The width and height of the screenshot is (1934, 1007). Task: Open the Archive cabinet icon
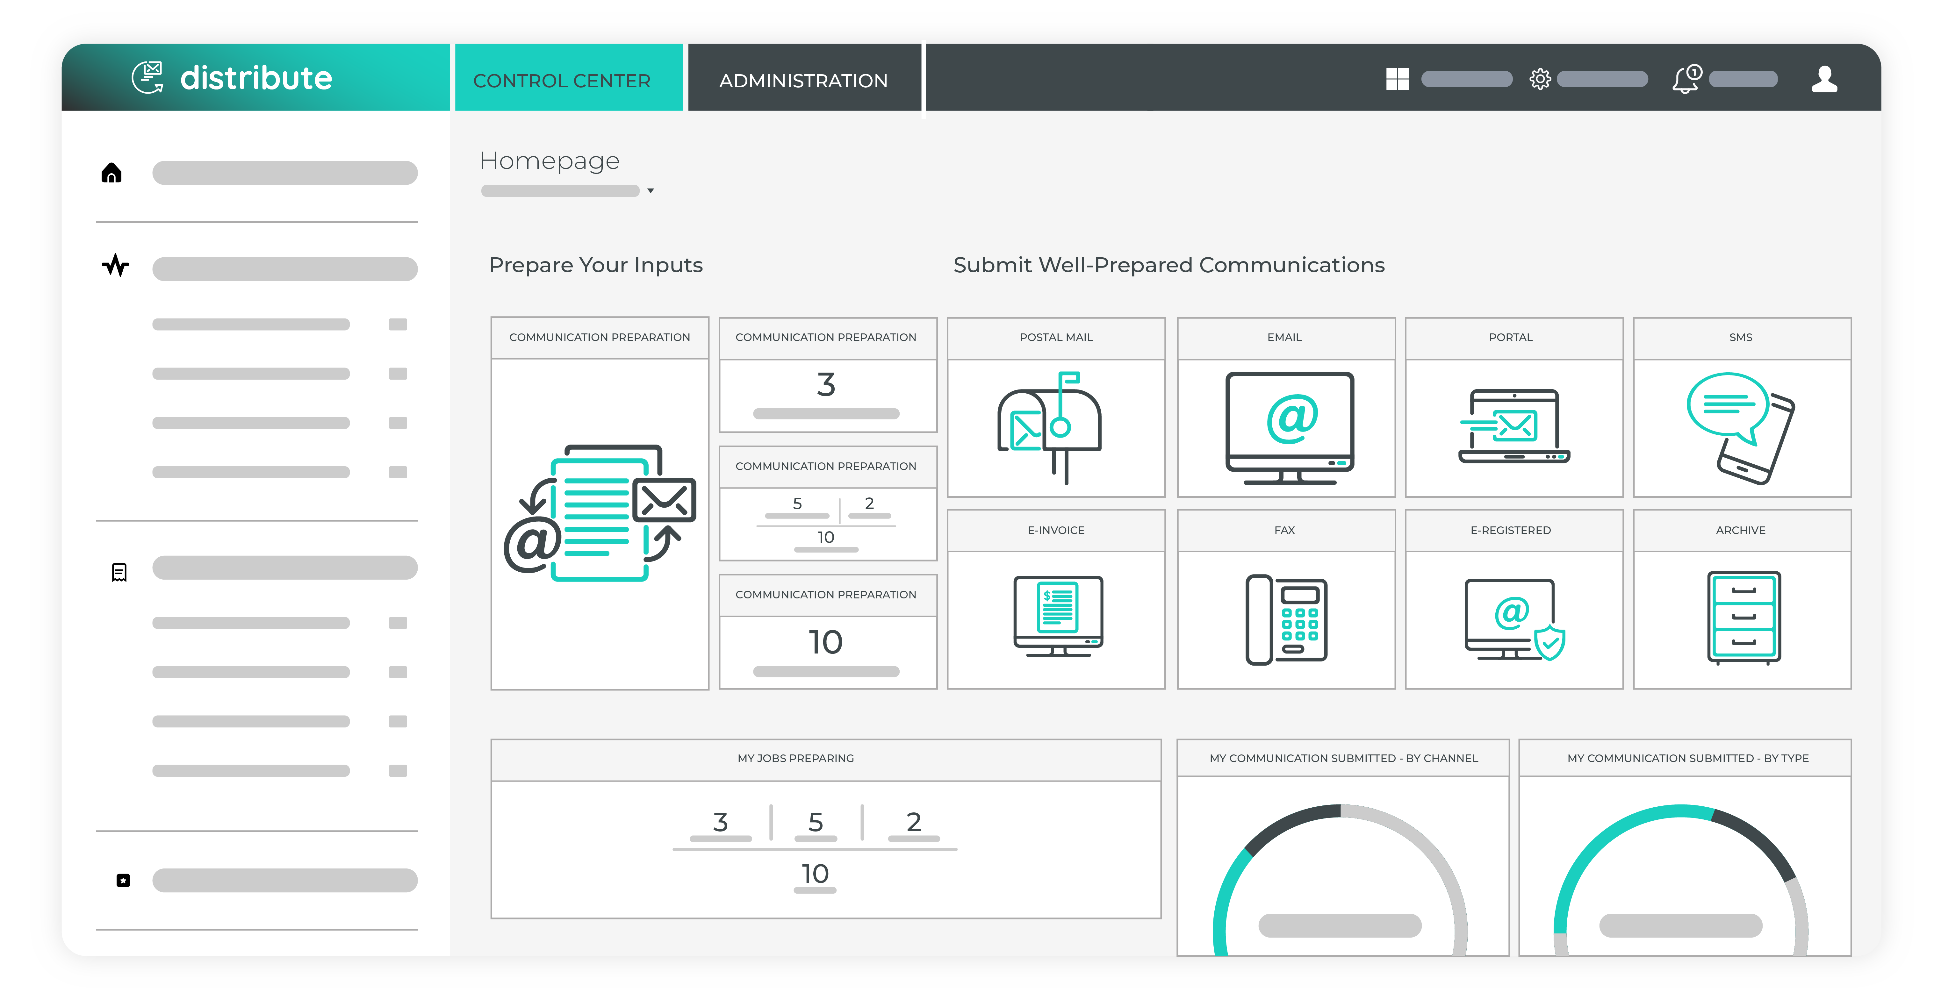[x=1744, y=618]
